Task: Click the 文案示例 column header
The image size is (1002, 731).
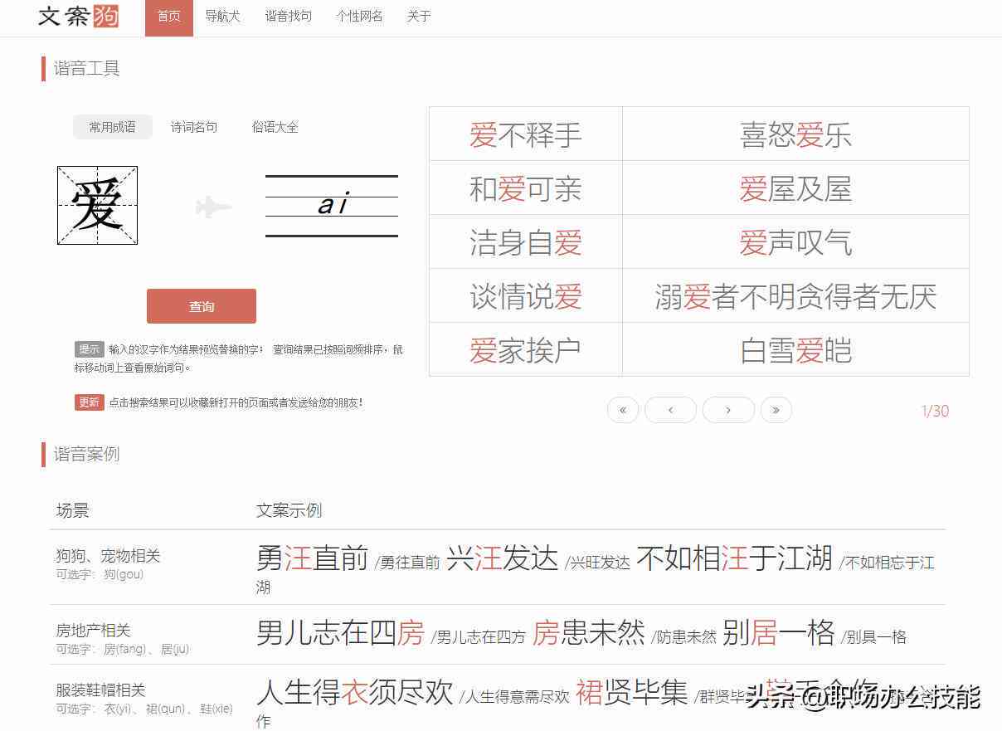Action: click(289, 510)
